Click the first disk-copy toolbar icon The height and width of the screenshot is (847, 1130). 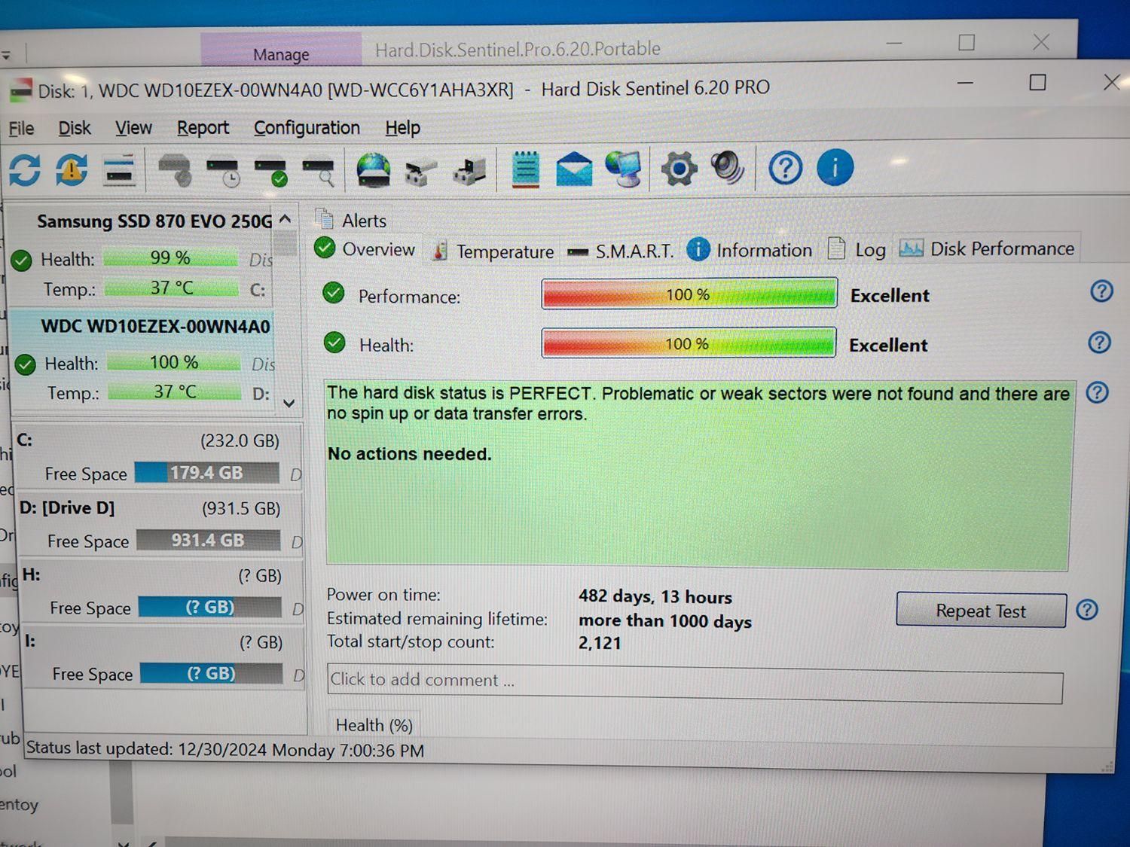click(x=420, y=171)
